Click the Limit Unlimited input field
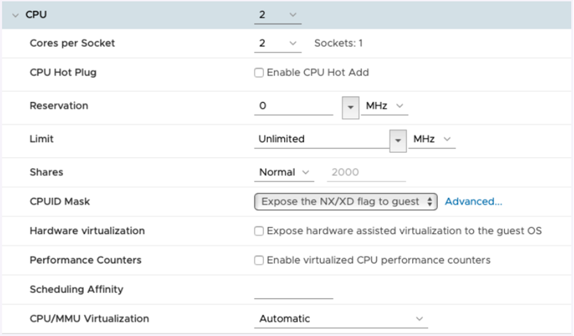The width and height of the screenshot is (574, 336). tap(321, 139)
